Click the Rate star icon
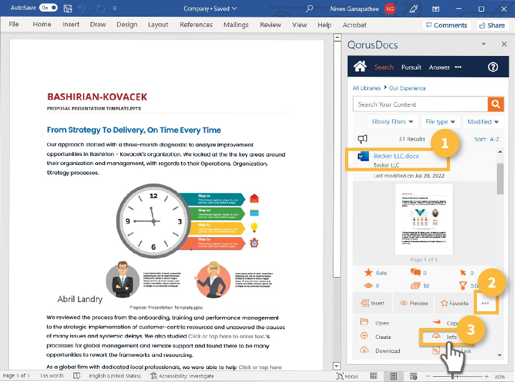This screenshot has width=515, height=382. click(368, 272)
